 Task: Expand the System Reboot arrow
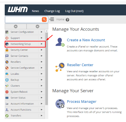click(x=42, y=92)
